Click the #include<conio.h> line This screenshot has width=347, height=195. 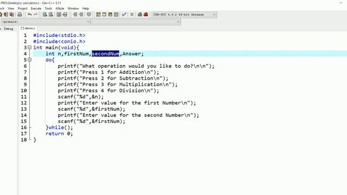59,41
